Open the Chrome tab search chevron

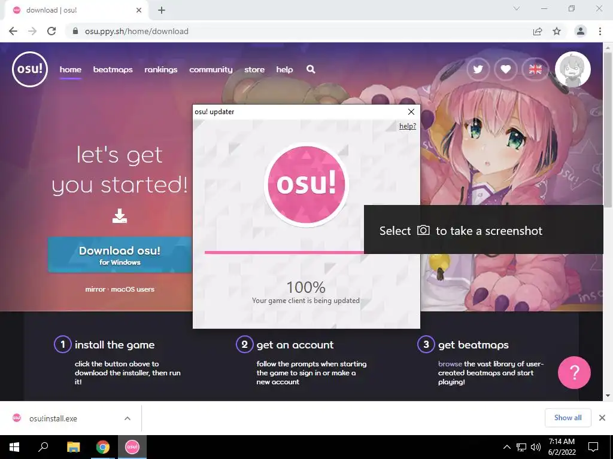(x=517, y=8)
